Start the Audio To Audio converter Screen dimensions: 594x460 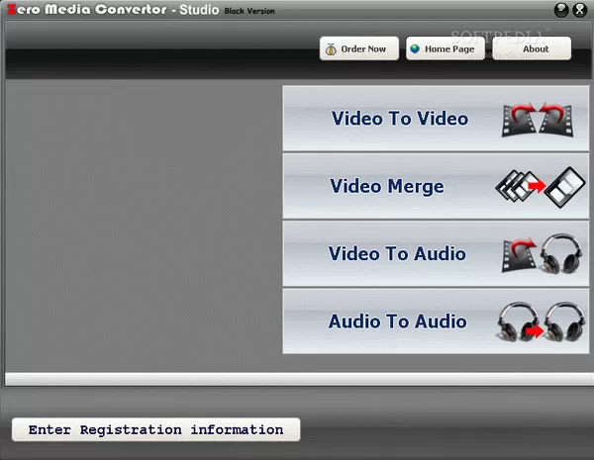pyautogui.click(x=436, y=322)
